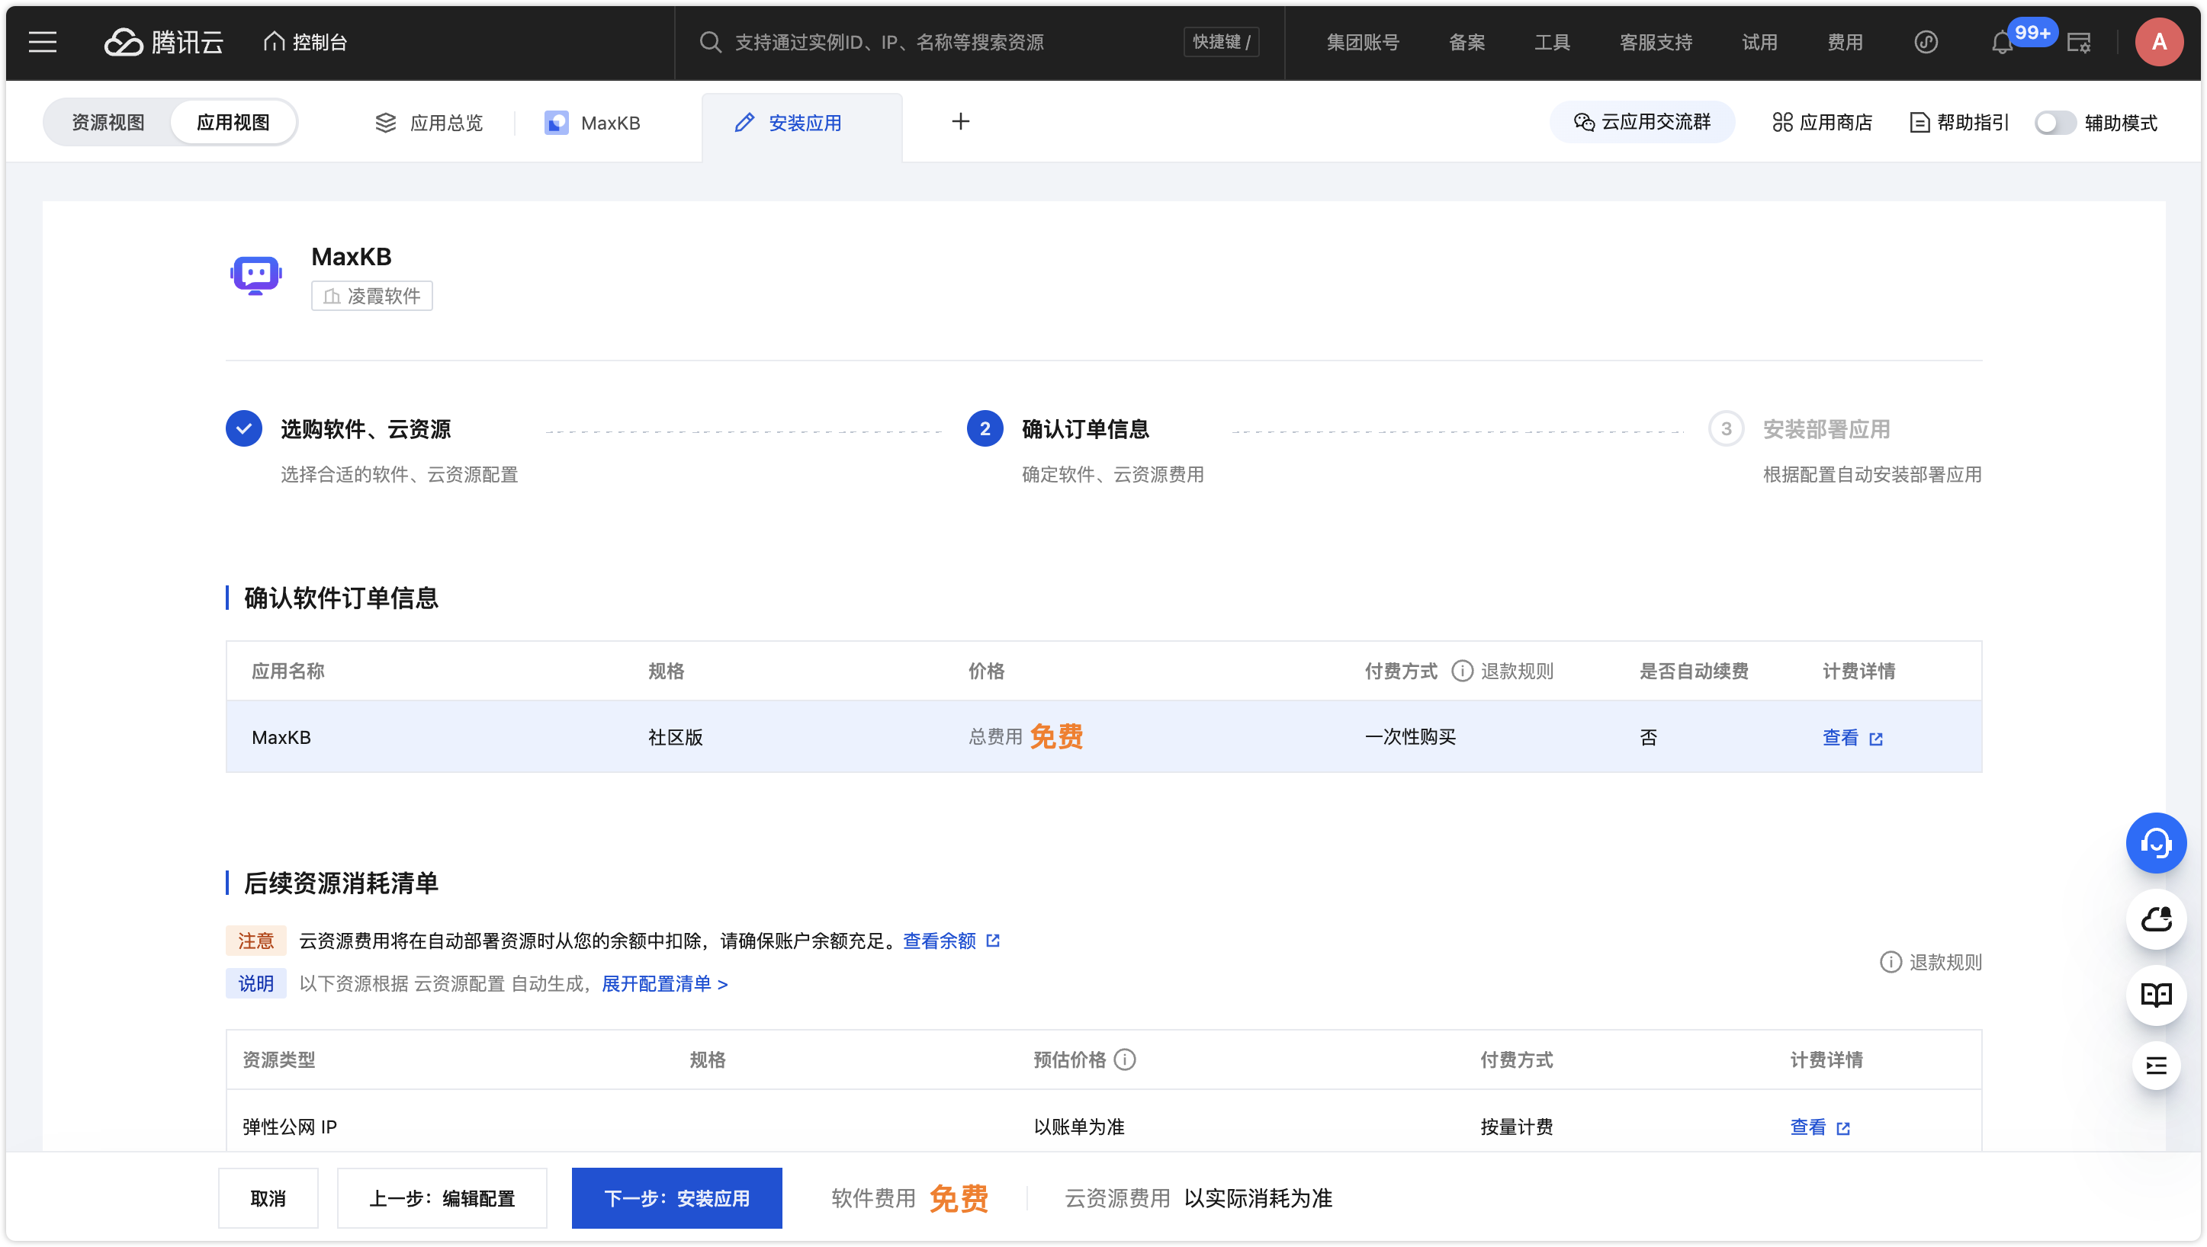Open the hamburger navigation menu

(42, 42)
